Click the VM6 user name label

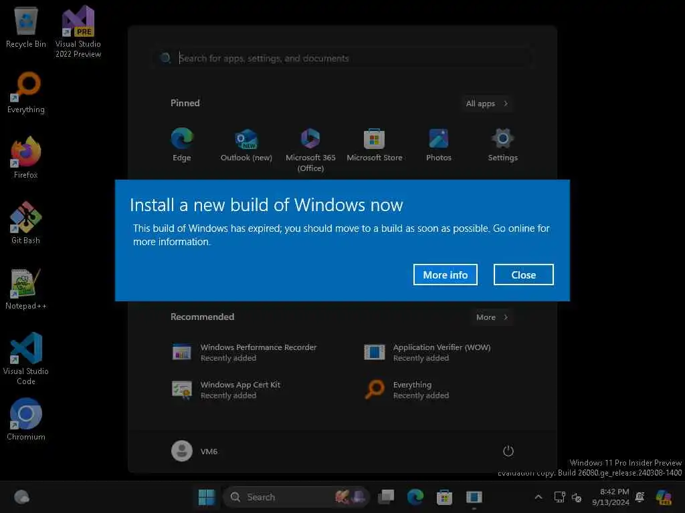point(209,452)
